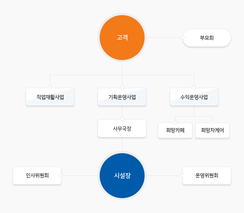Click connector dot above 직업재활사업
Screen dimensions: 244x213
coord(50,88)
